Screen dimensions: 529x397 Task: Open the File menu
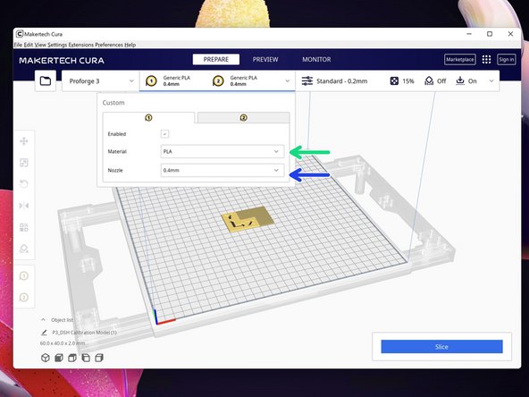pyautogui.click(x=18, y=45)
